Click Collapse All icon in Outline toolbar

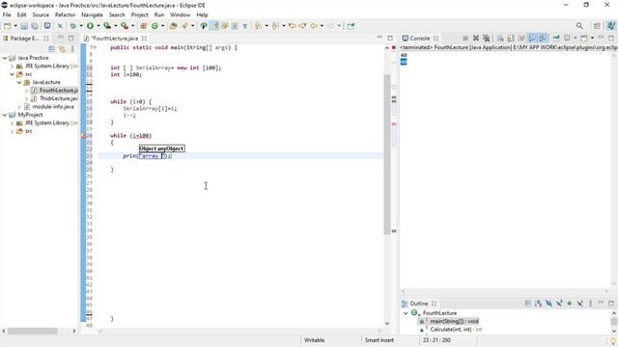pyautogui.click(x=528, y=304)
